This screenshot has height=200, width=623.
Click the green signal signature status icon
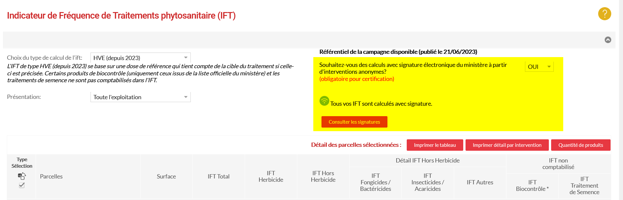point(324,101)
